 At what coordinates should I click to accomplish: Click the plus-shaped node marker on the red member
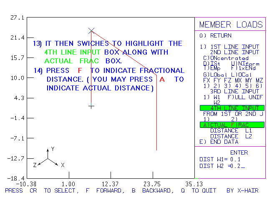[91, 106]
